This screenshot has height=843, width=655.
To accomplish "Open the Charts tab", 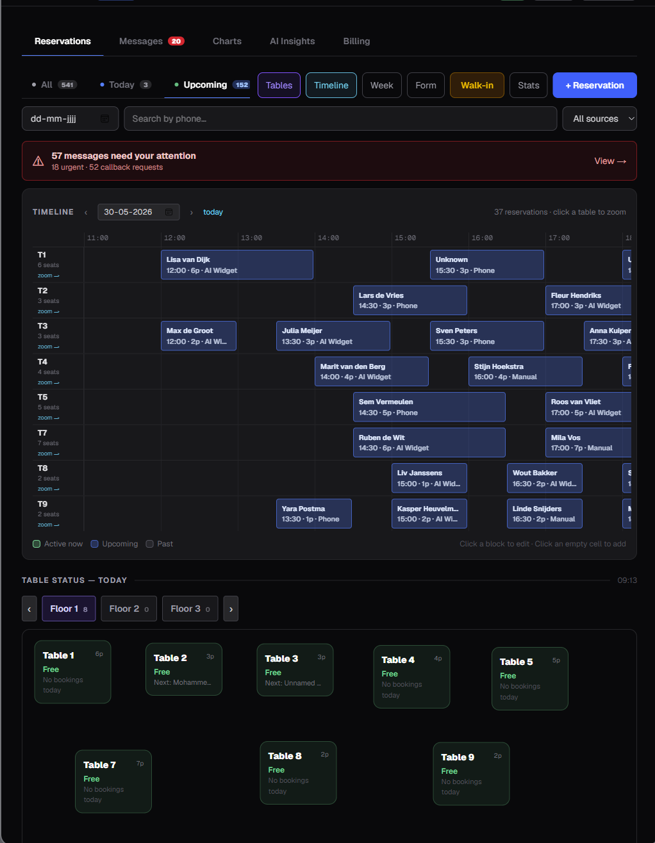I will [227, 41].
